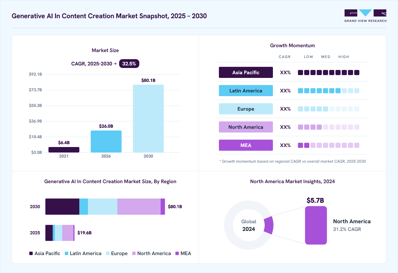Click the North America Market Insights heading
The height and width of the screenshot is (273, 398).
coord(293,181)
